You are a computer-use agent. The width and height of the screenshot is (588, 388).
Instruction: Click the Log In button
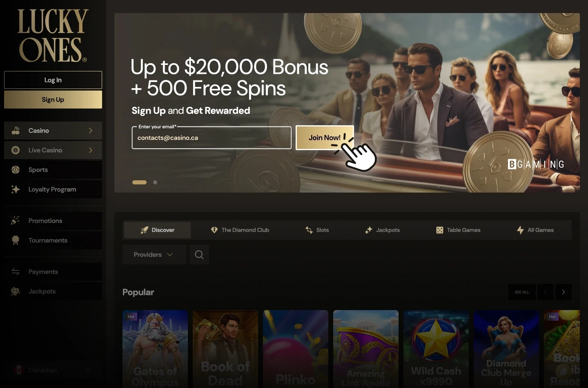pyautogui.click(x=53, y=80)
